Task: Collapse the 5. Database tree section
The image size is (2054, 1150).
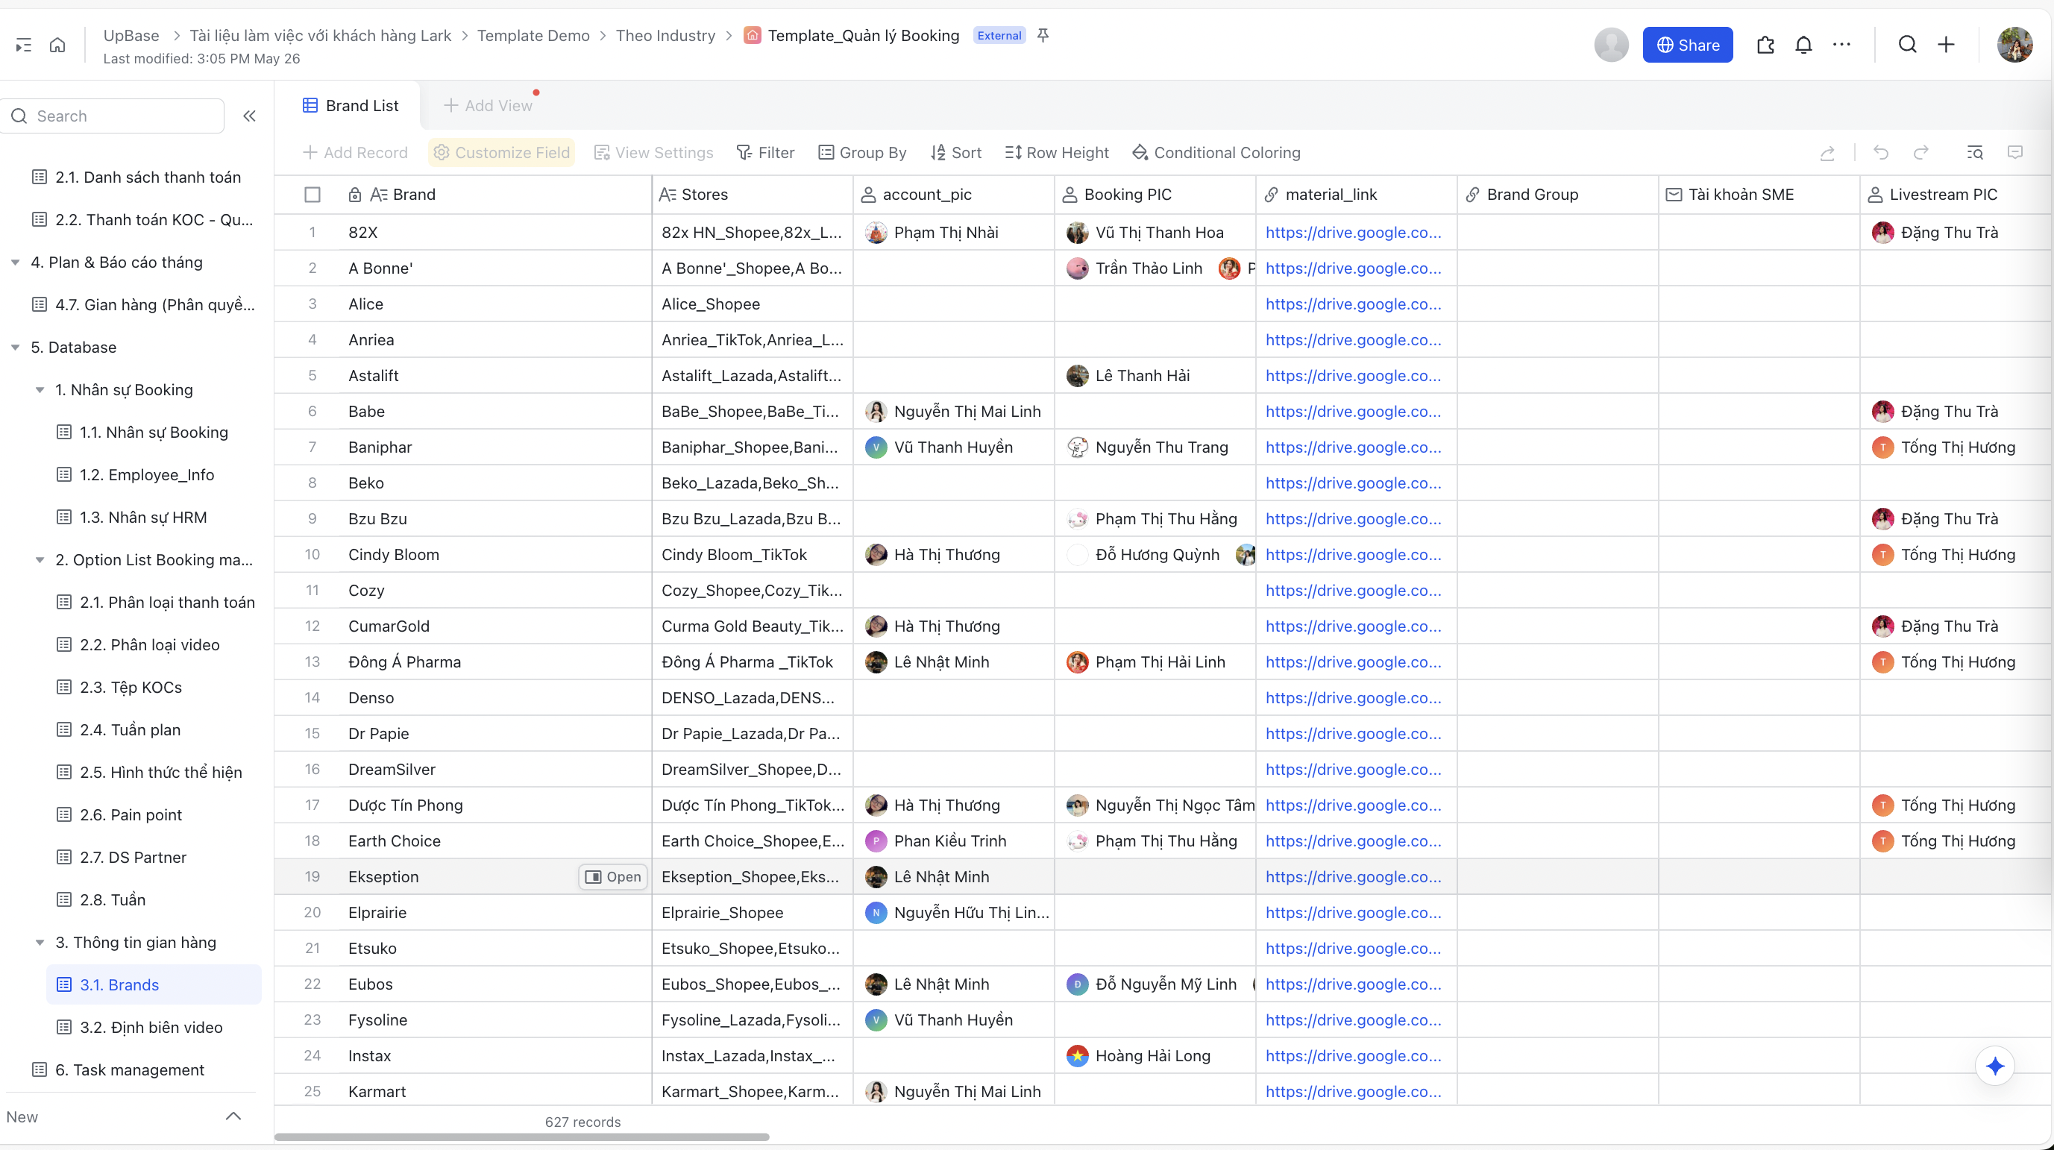Action: [15, 348]
